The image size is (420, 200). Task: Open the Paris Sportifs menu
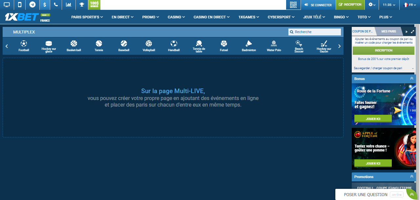87,17
